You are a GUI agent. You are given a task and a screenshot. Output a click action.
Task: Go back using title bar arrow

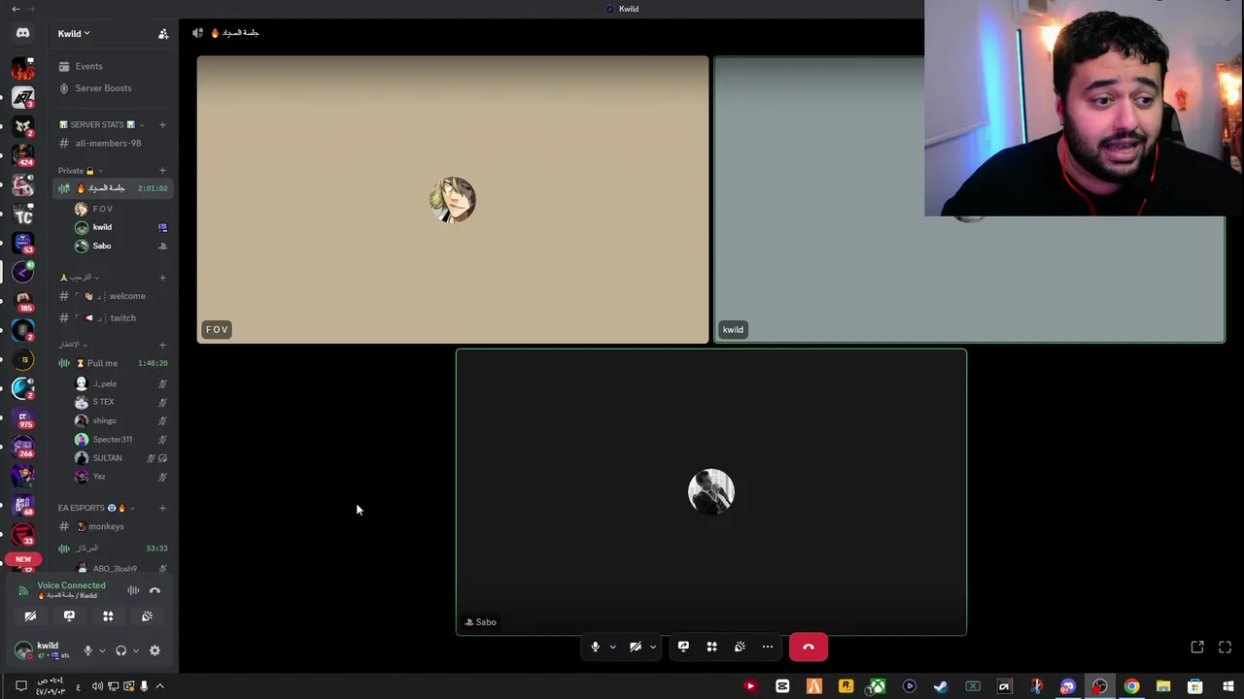(16, 9)
